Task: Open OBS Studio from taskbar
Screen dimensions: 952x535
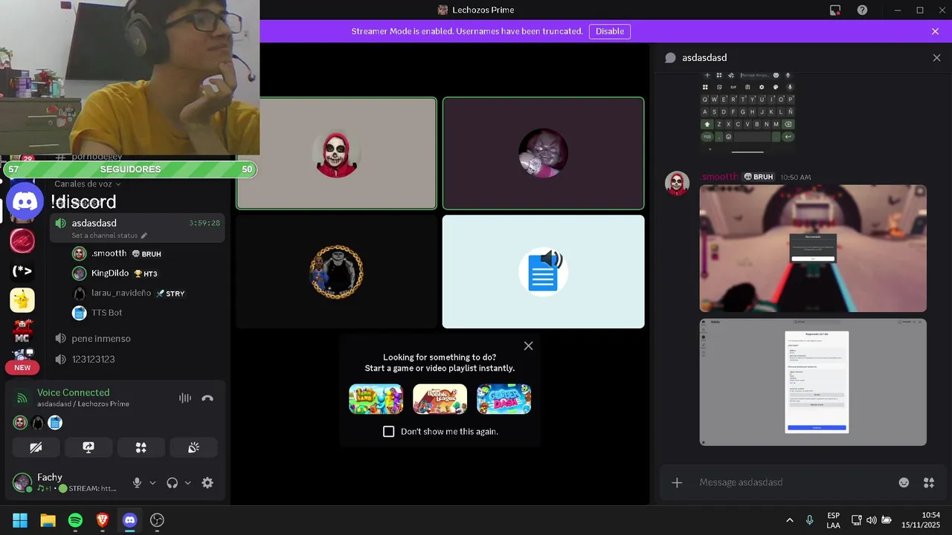Action: tap(157, 520)
